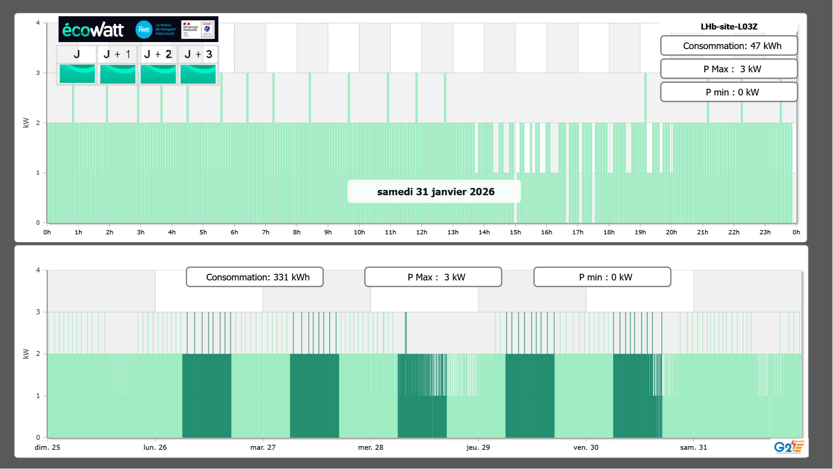Image resolution: width=833 pixels, height=469 pixels.
Task: Click the daily P Max : 3 kW box
Action: click(x=729, y=69)
